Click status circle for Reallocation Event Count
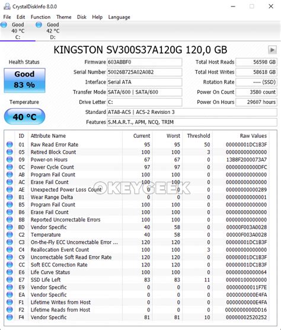Image resolution: width=281 pixels, height=330 pixels. coord(9,250)
